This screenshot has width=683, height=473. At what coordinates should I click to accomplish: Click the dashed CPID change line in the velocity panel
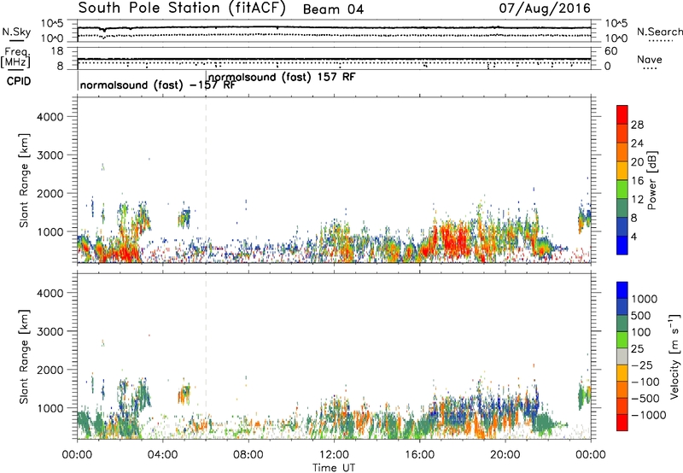point(206,356)
